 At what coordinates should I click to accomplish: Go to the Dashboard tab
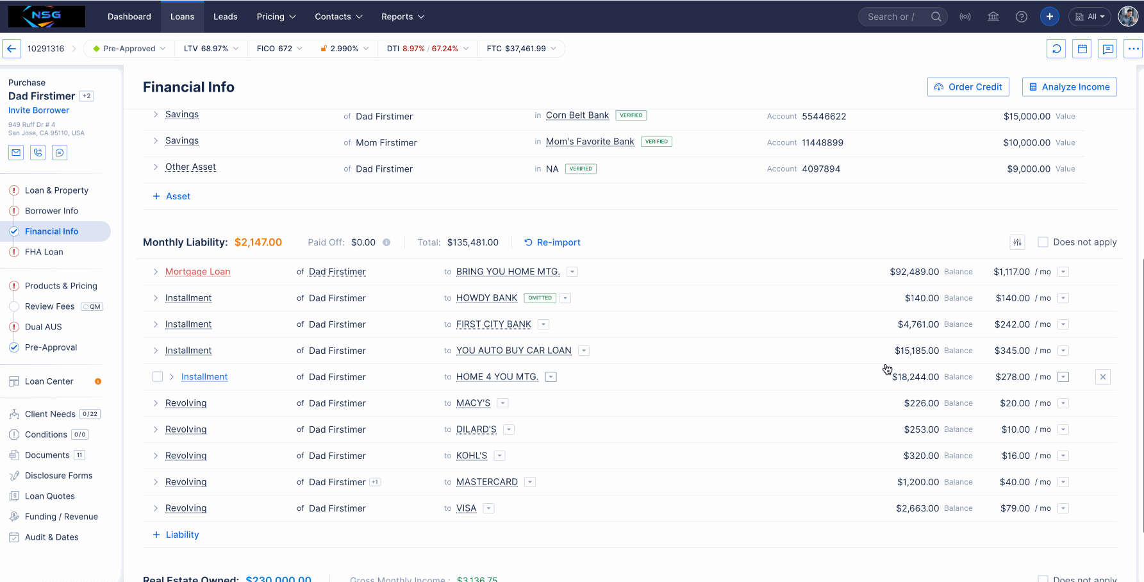coord(129,17)
